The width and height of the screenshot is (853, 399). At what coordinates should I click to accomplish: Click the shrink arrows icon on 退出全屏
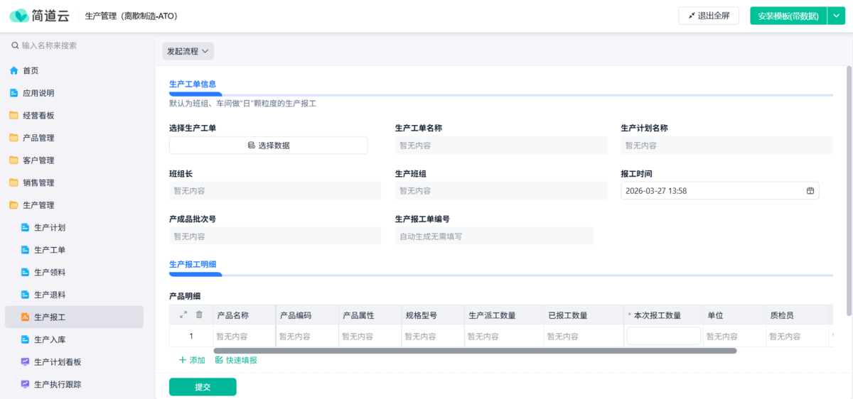point(692,16)
